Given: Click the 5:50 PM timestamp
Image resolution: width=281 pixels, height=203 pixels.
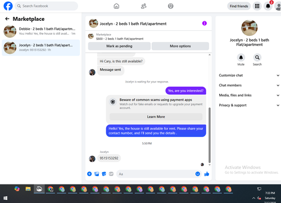Looking at the screenshot, I should click(147, 144).
